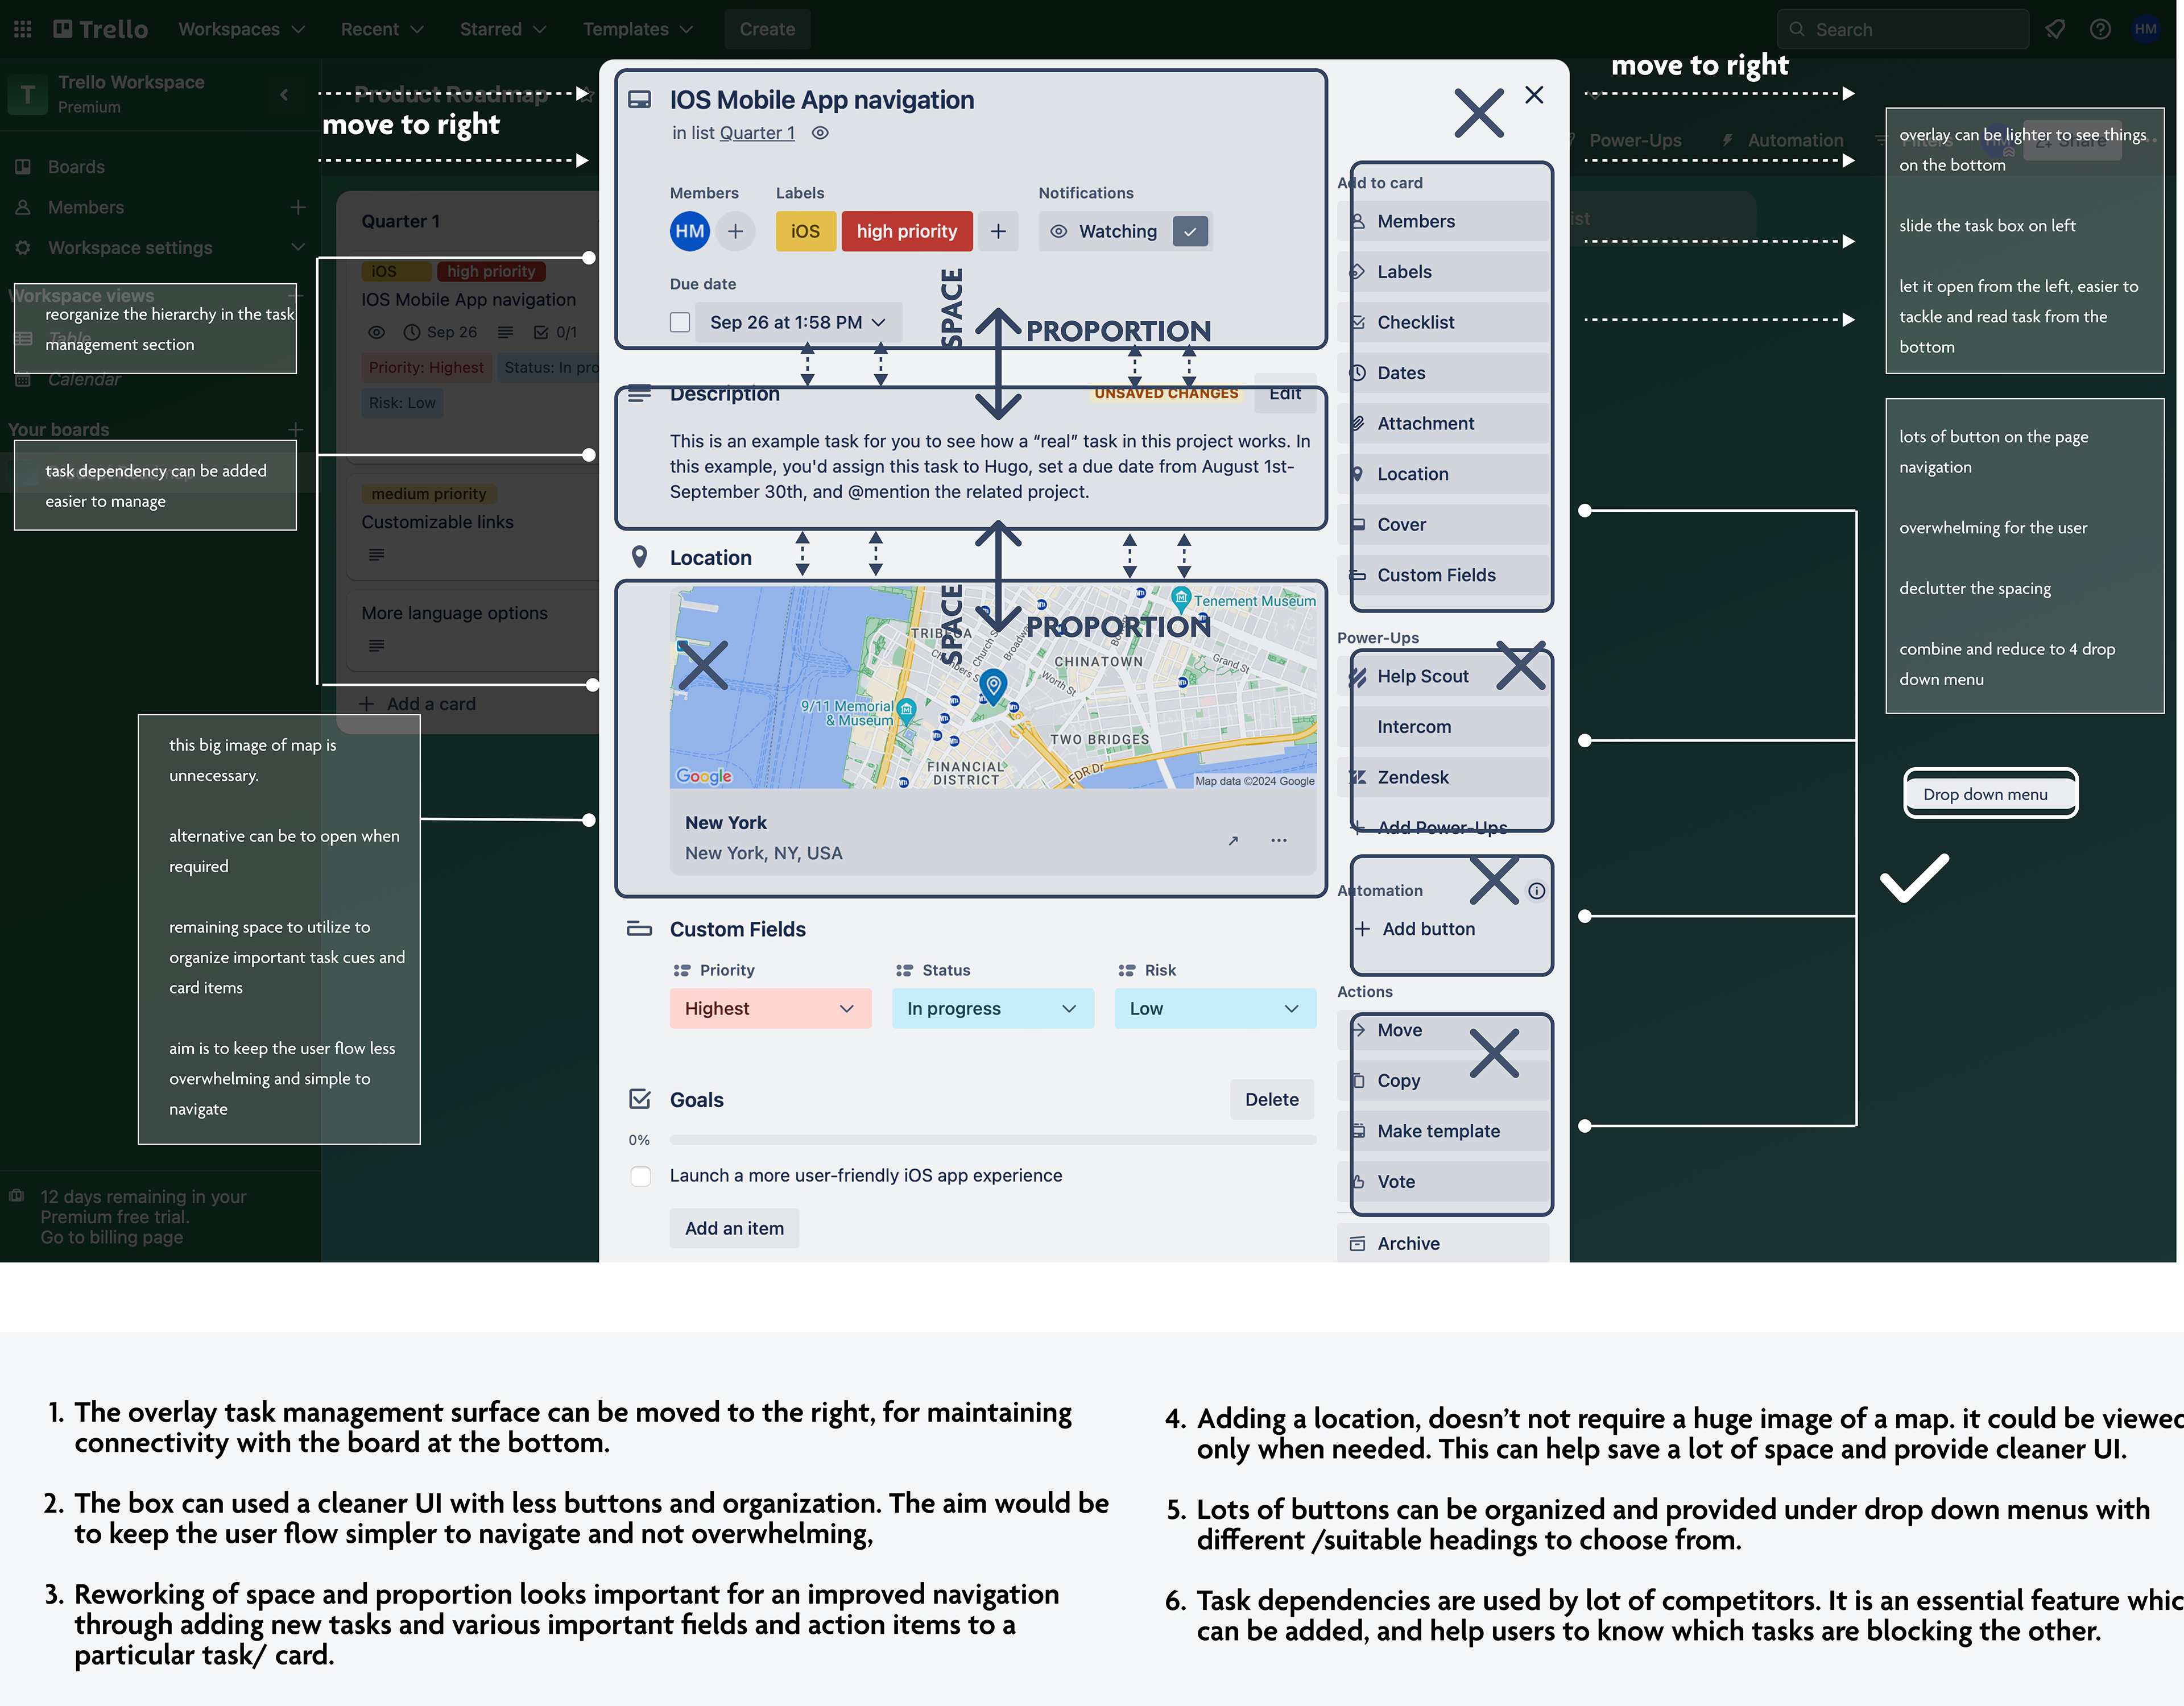Click the red high priority label
Image resolution: width=2184 pixels, height=1706 pixels.
[907, 231]
